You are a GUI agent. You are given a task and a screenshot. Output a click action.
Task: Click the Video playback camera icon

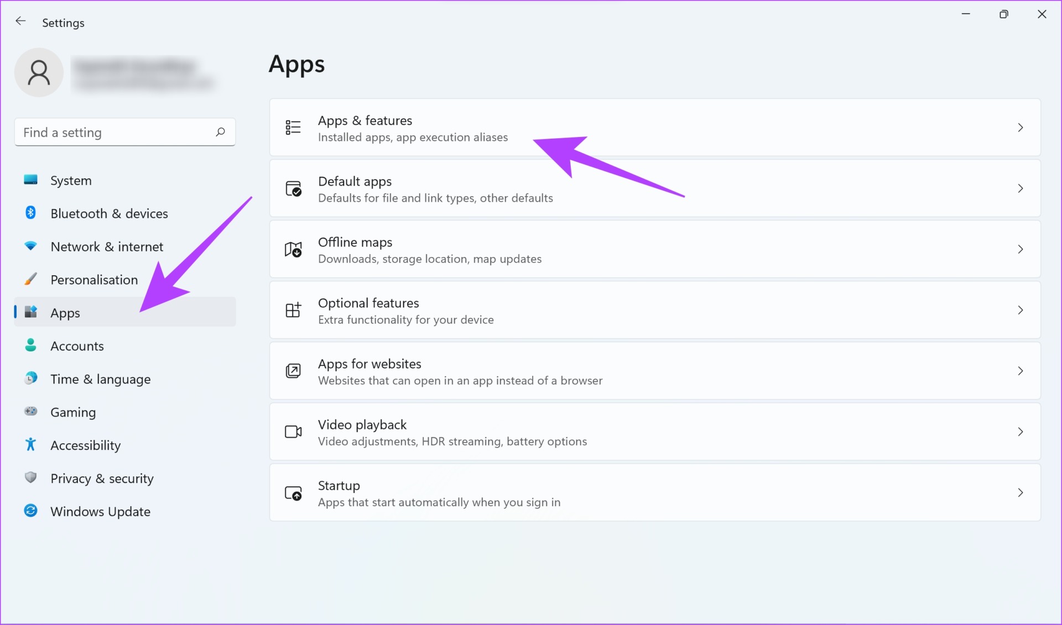coord(293,432)
